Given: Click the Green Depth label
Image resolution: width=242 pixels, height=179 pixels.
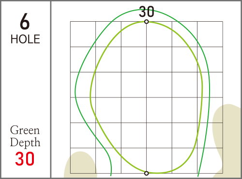Looking at the screenshot, I should coord(25,137).
